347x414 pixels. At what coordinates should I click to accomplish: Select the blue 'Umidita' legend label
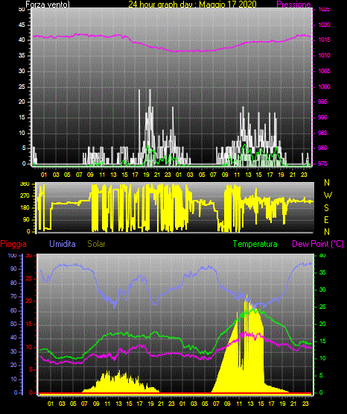[x=63, y=244]
